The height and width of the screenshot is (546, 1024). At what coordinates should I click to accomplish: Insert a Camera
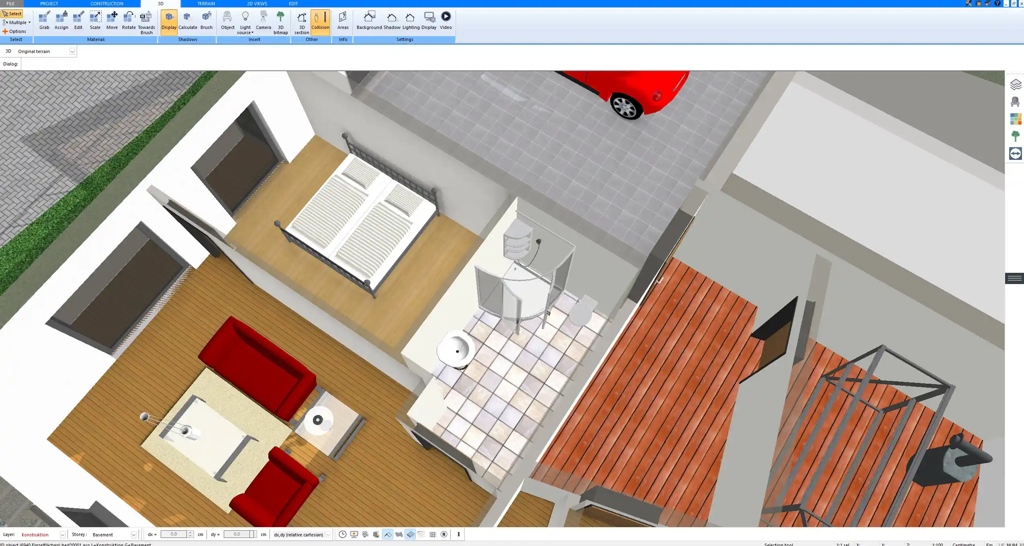coord(263,21)
